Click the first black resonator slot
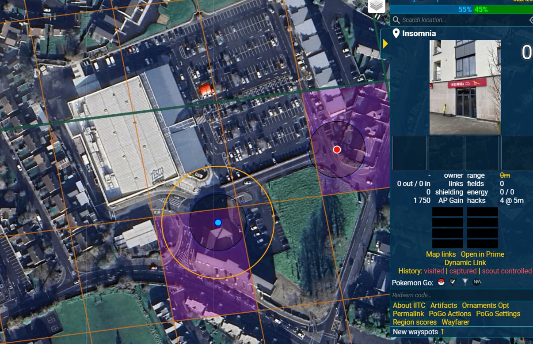533x344 pixels. pos(448,212)
